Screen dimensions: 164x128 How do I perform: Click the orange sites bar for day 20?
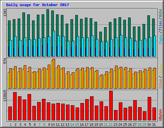tap(102, 82)
